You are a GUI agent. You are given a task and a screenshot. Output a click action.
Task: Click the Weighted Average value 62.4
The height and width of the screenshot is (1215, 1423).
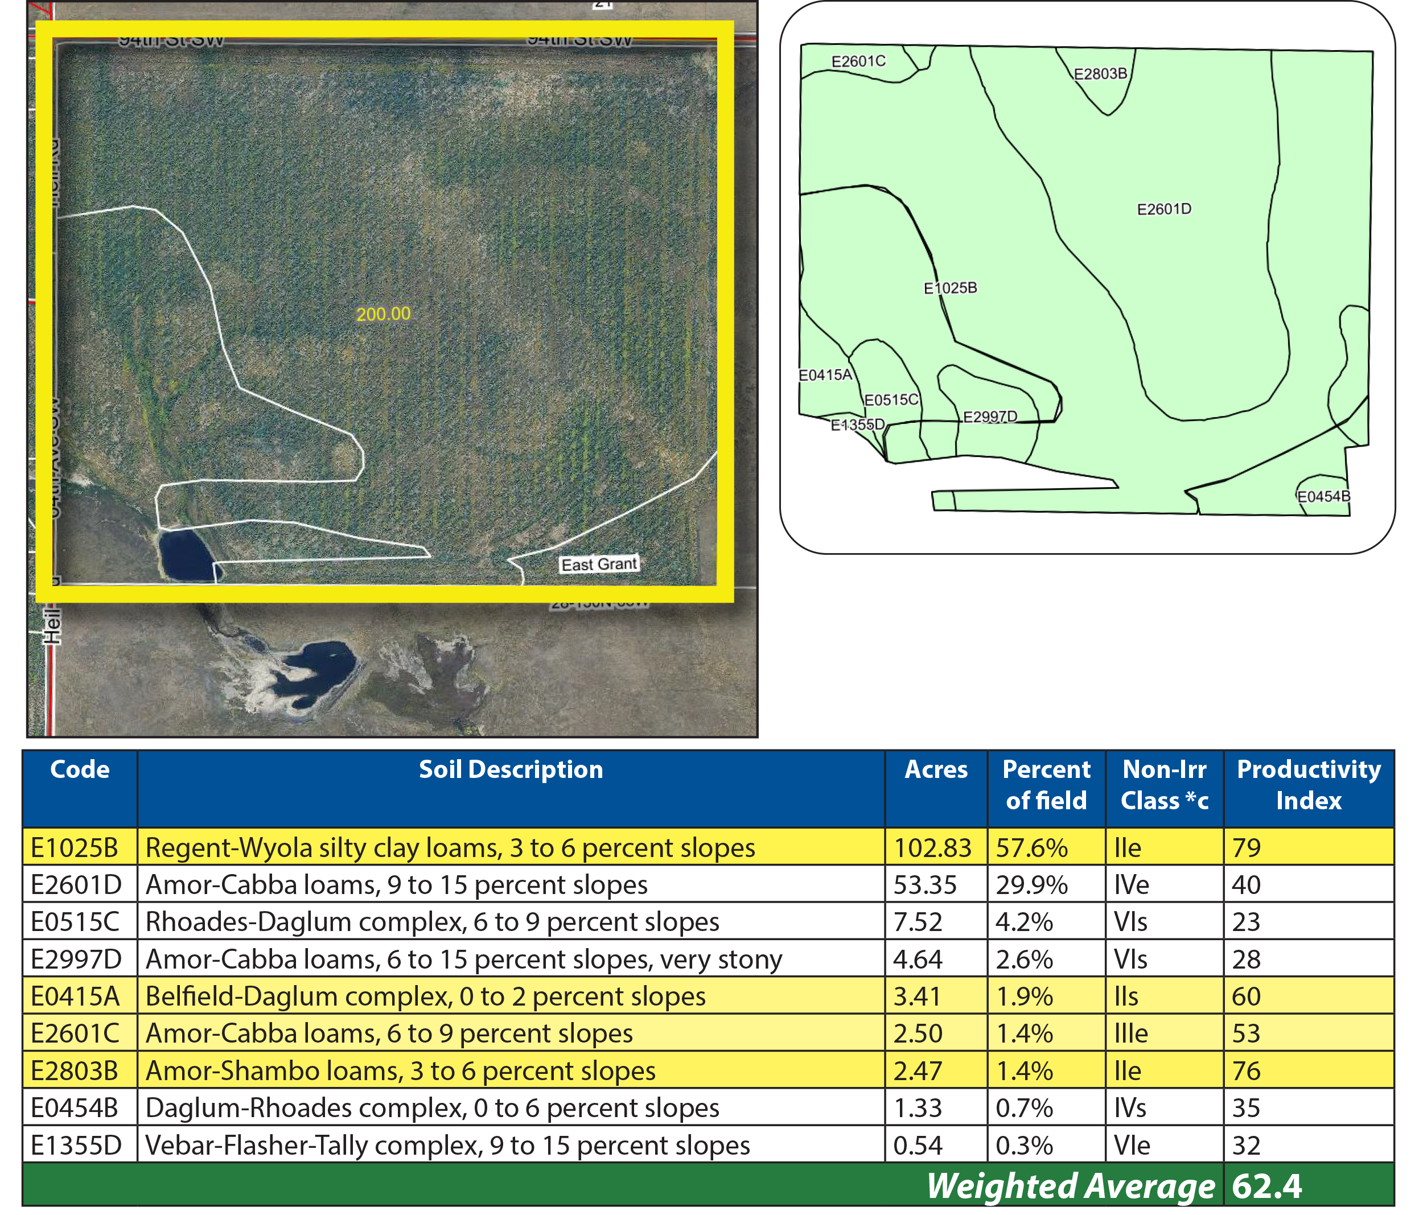click(1266, 1186)
